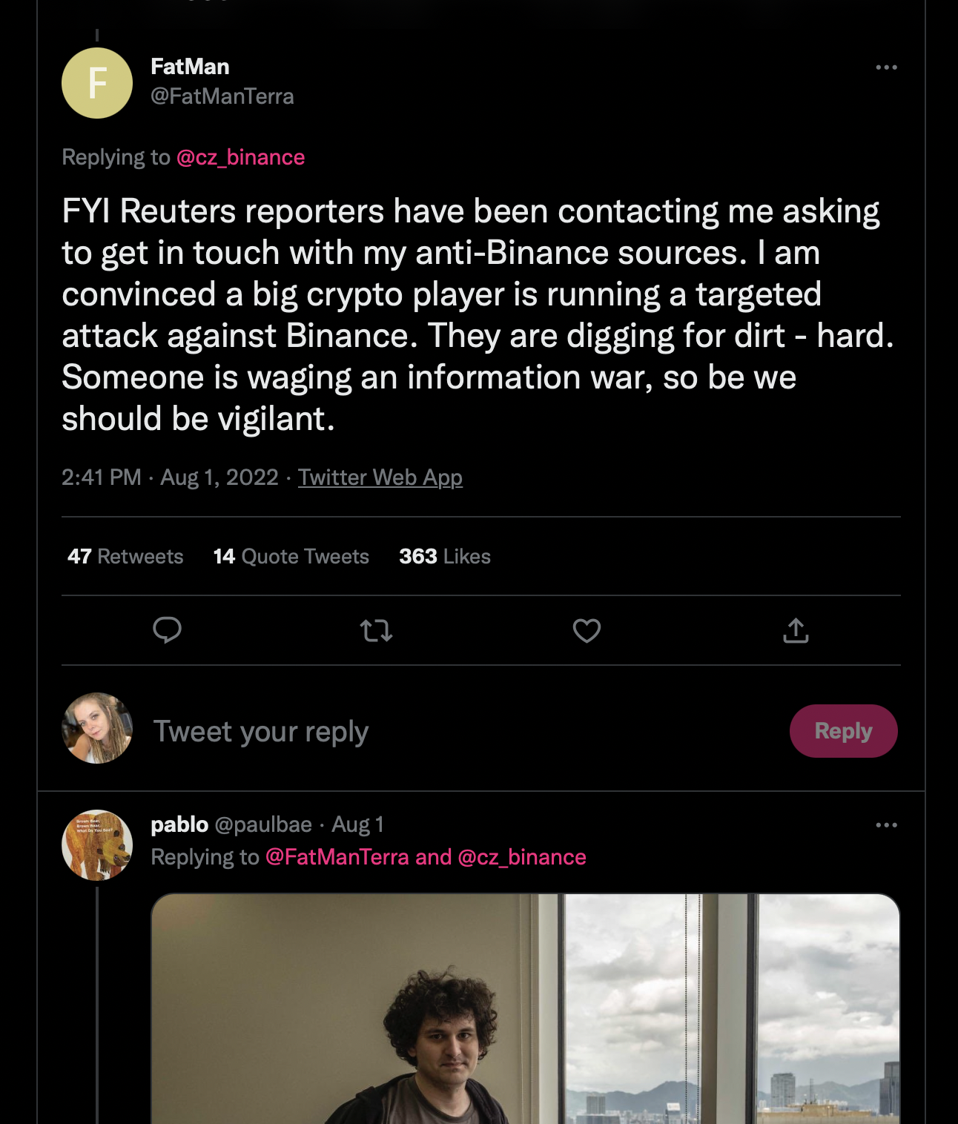
Task: Open pablo's display name link
Action: tap(179, 824)
